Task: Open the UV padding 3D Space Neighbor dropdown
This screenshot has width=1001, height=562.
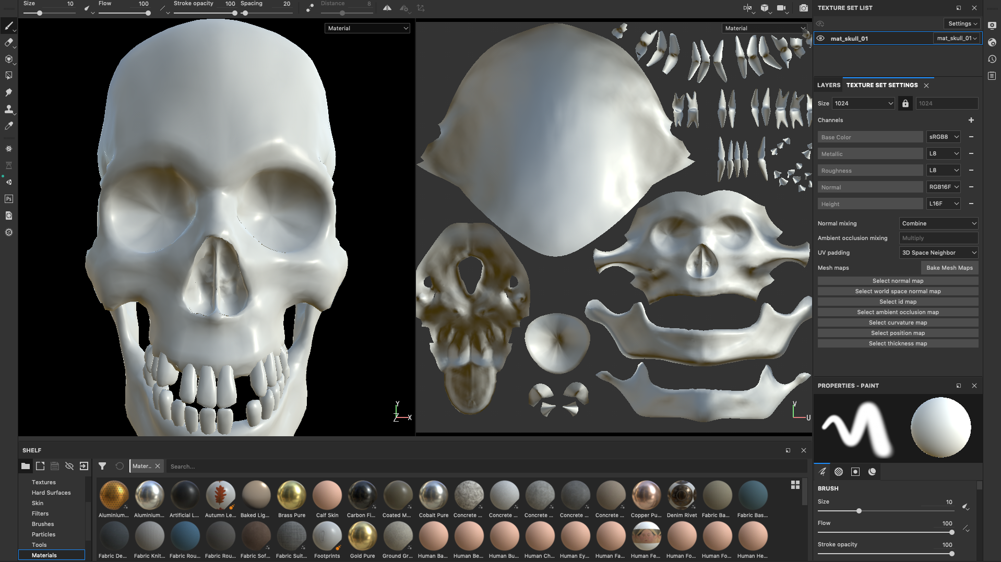Action: click(x=938, y=253)
